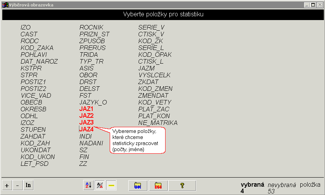Pick the NE_MATRIKA item
325x195 pixels.
click(158, 123)
